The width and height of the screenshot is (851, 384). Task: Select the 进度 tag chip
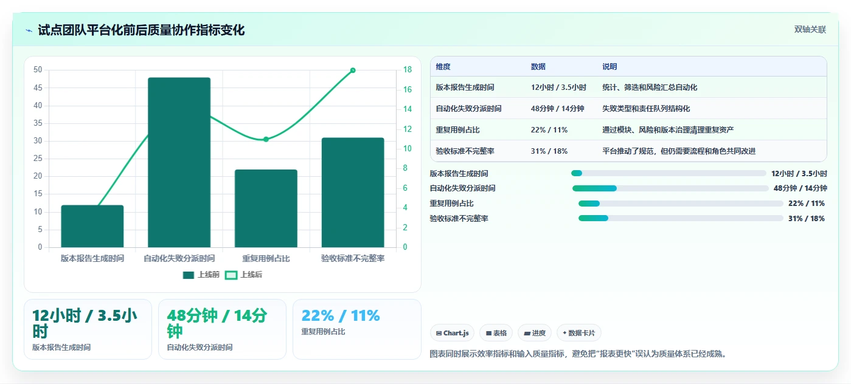tap(535, 333)
